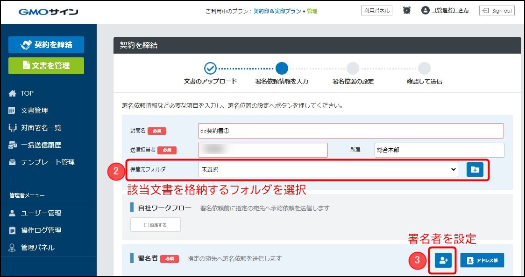Click the 封筒名 text input field

click(350, 131)
